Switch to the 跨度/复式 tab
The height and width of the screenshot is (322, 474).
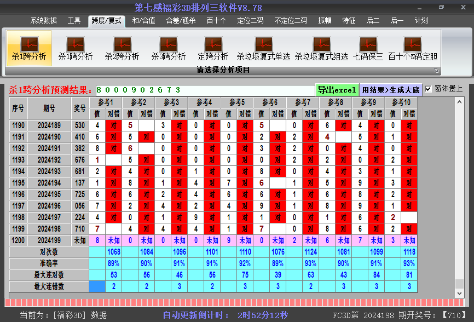point(106,21)
